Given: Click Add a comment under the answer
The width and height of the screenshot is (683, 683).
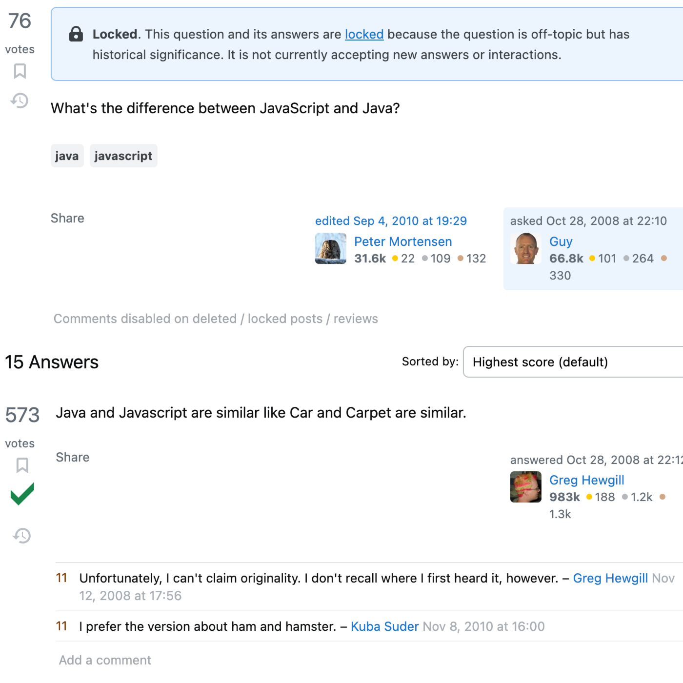Looking at the screenshot, I should 105,660.
